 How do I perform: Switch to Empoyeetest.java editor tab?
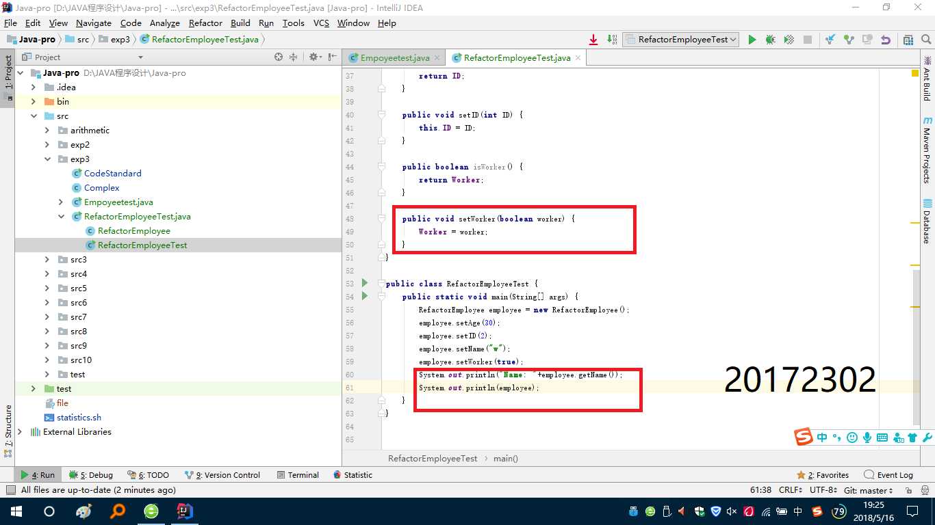[x=394, y=58]
